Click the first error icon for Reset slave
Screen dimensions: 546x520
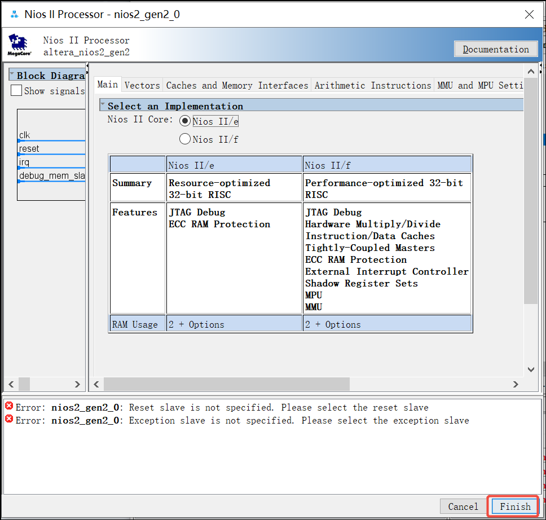(x=9, y=406)
